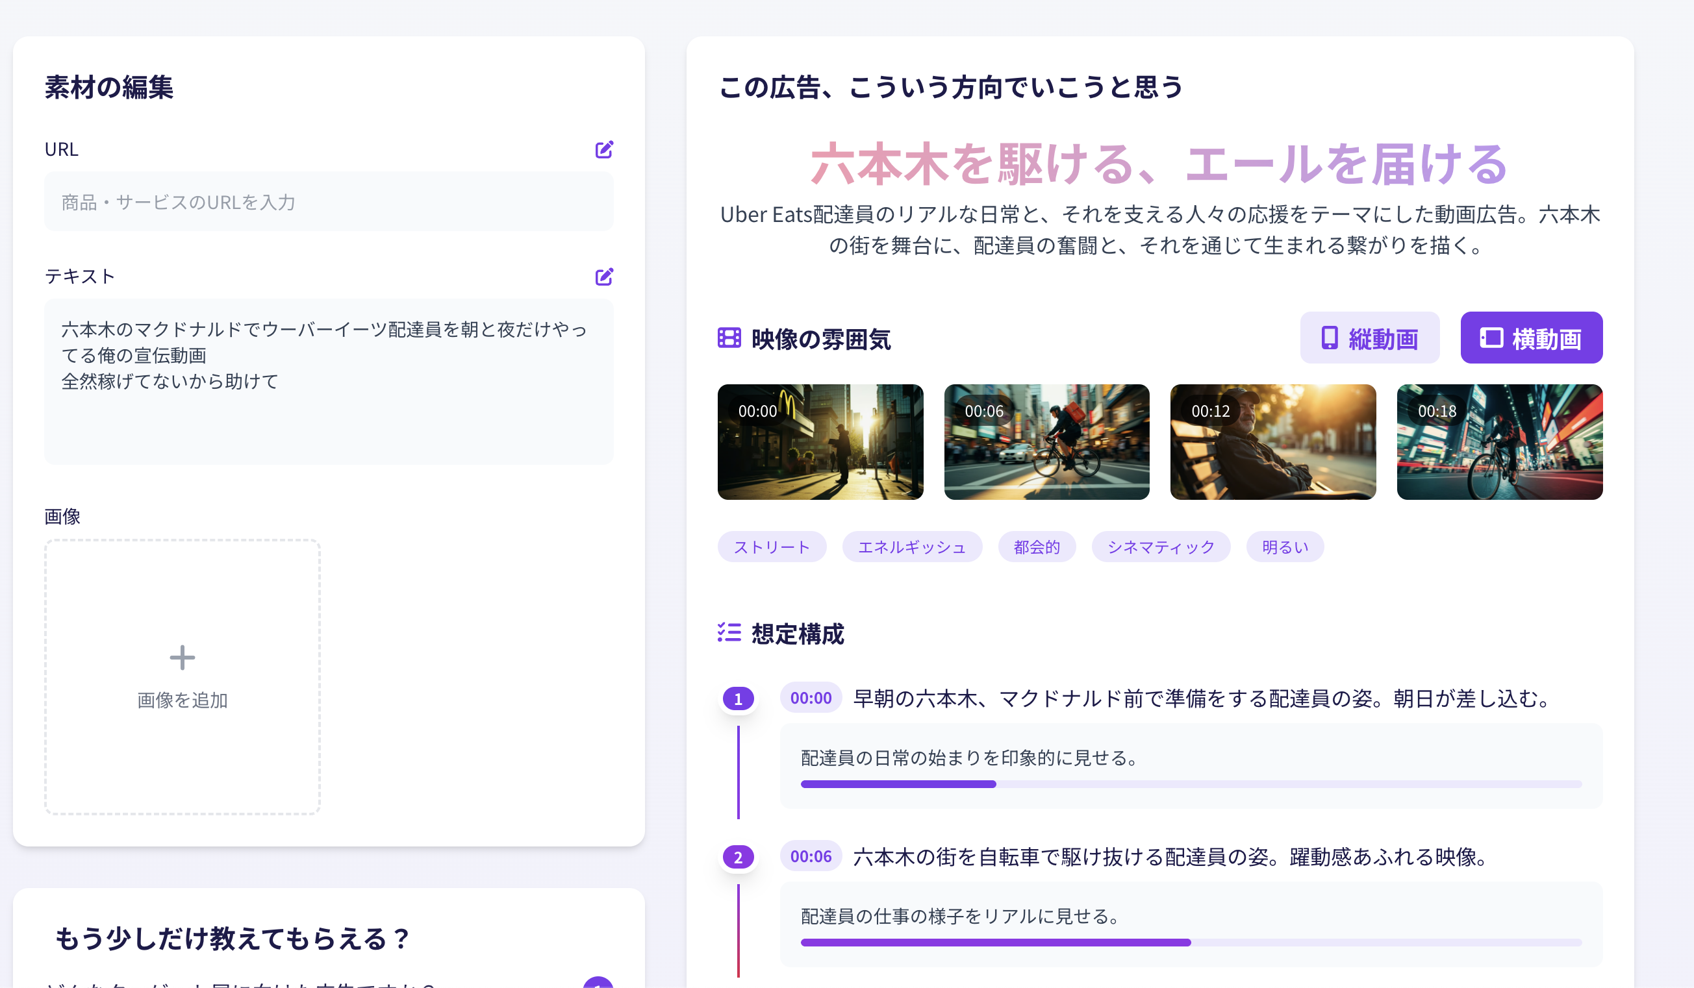The image size is (1694, 988).
Task: Select 横動画 horizontal video format
Action: point(1531,338)
